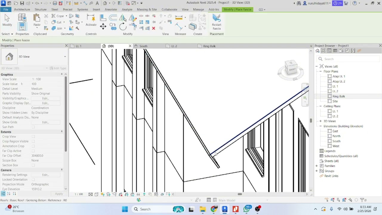Click the view vertical scrollbar thumb
Screen dimensions: 382x215
pyautogui.click(x=311, y=120)
